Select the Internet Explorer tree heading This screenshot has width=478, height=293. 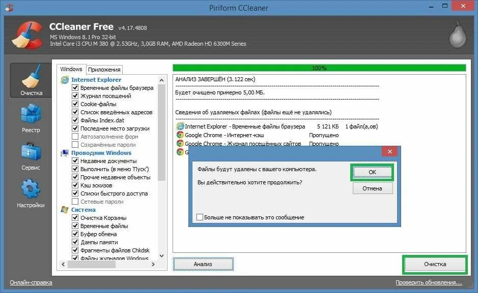[x=96, y=80]
